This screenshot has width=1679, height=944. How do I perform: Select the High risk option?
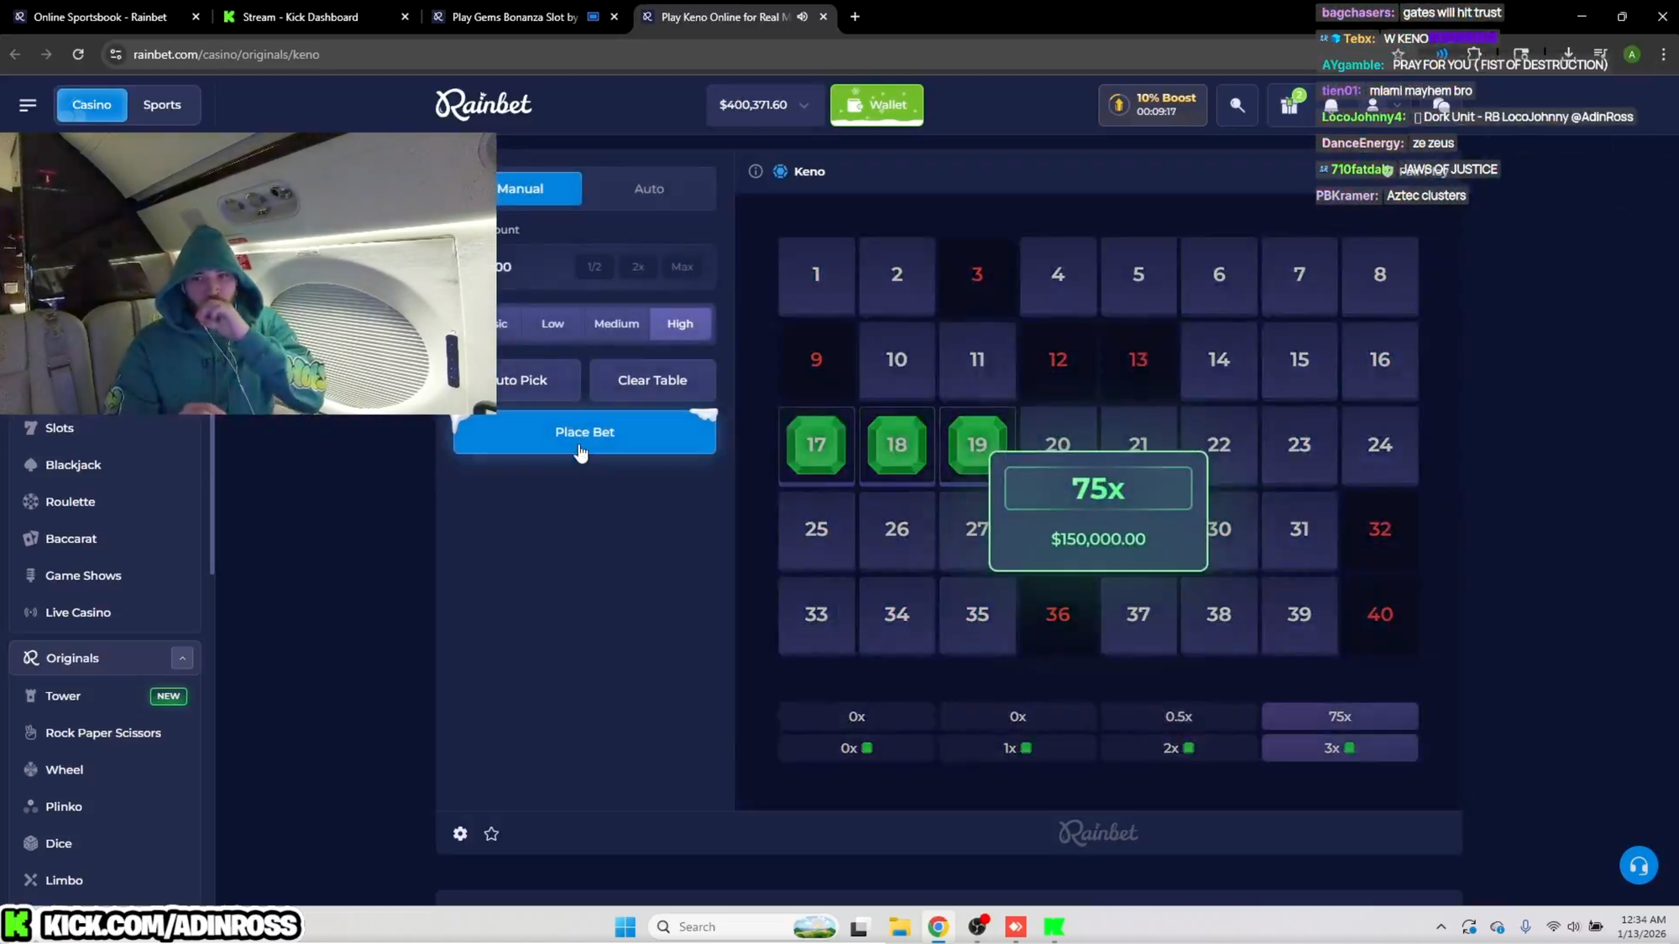[680, 324]
